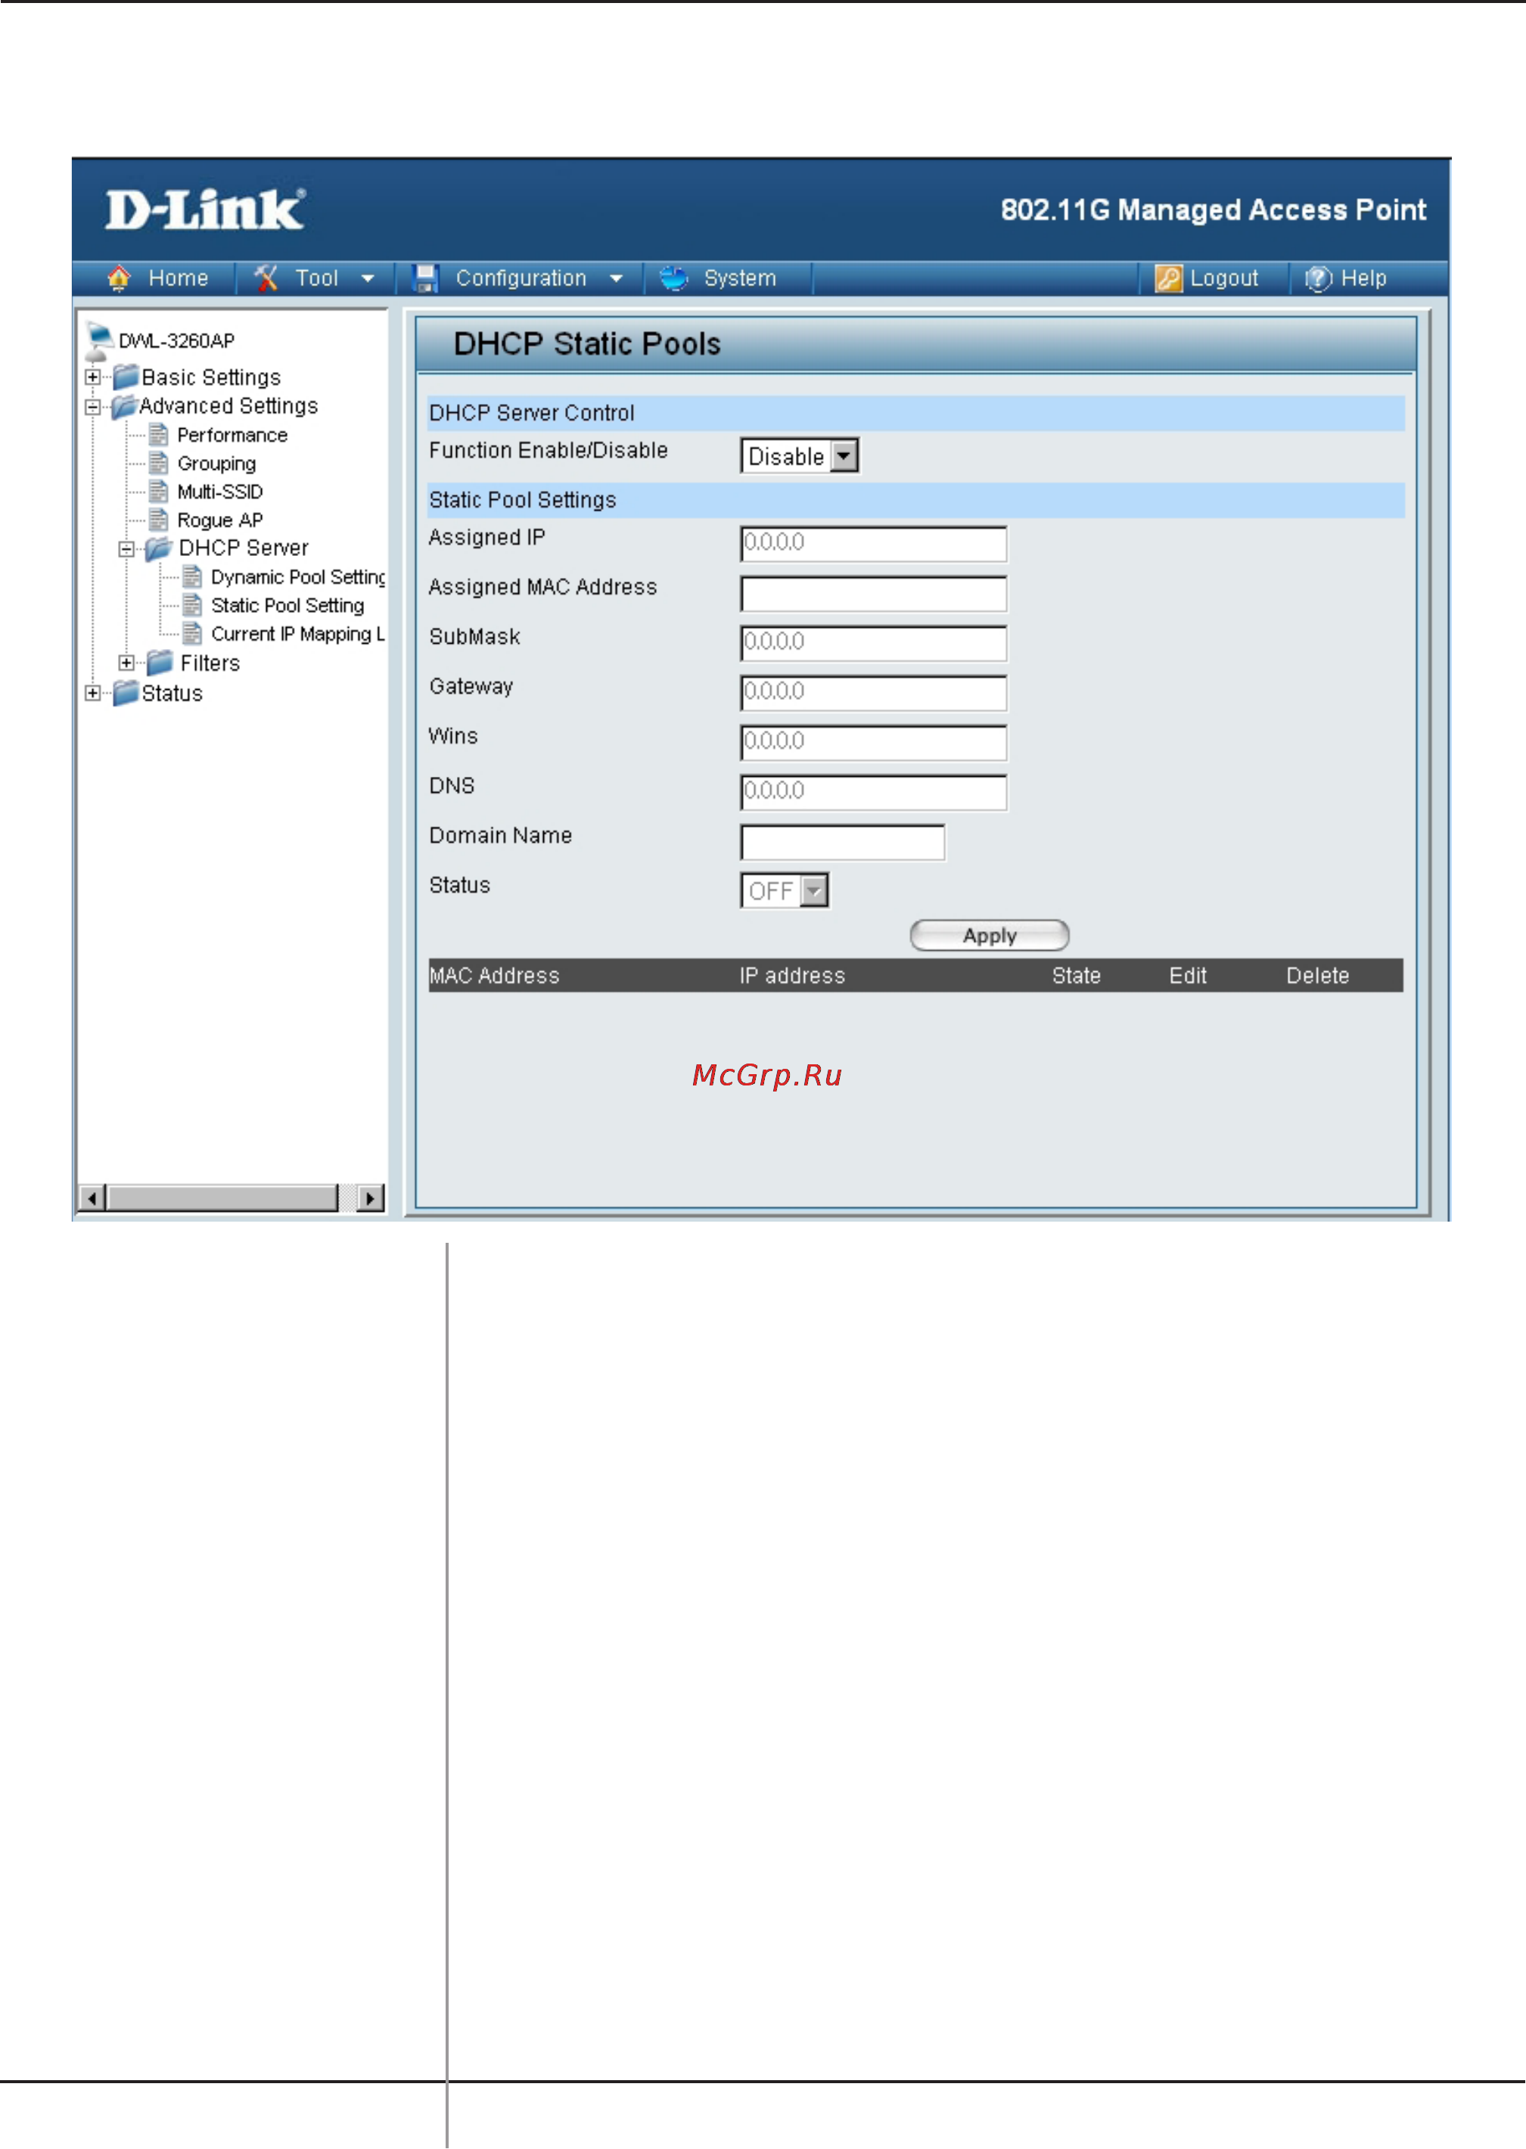The height and width of the screenshot is (2149, 1526).
Task: Click the Grouping page icon
Action: pos(159,463)
